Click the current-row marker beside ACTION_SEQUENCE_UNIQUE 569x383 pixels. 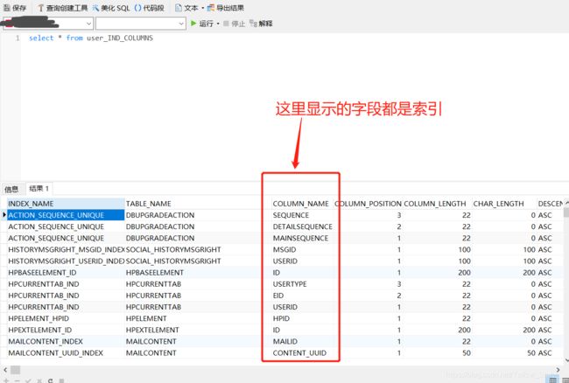click(4, 215)
